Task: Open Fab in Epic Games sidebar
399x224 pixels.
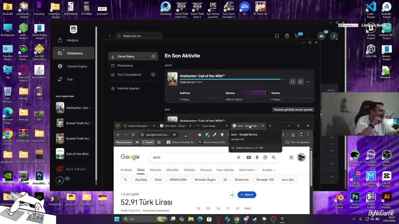Action: [x=74, y=79]
